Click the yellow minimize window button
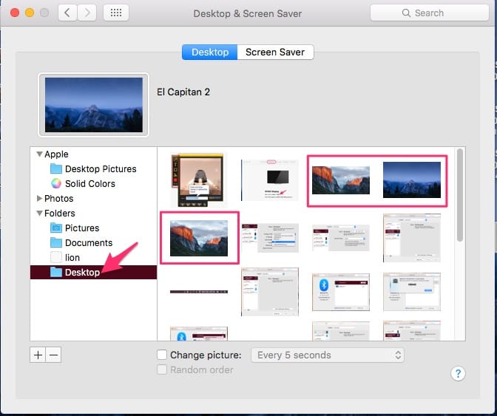This screenshot has width=497, height=416. [30, 13]
